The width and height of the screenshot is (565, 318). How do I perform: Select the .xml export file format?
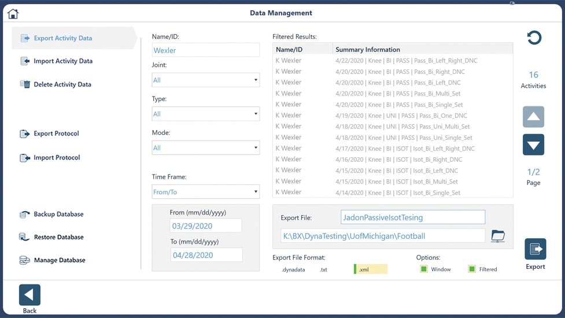[371, 269]
